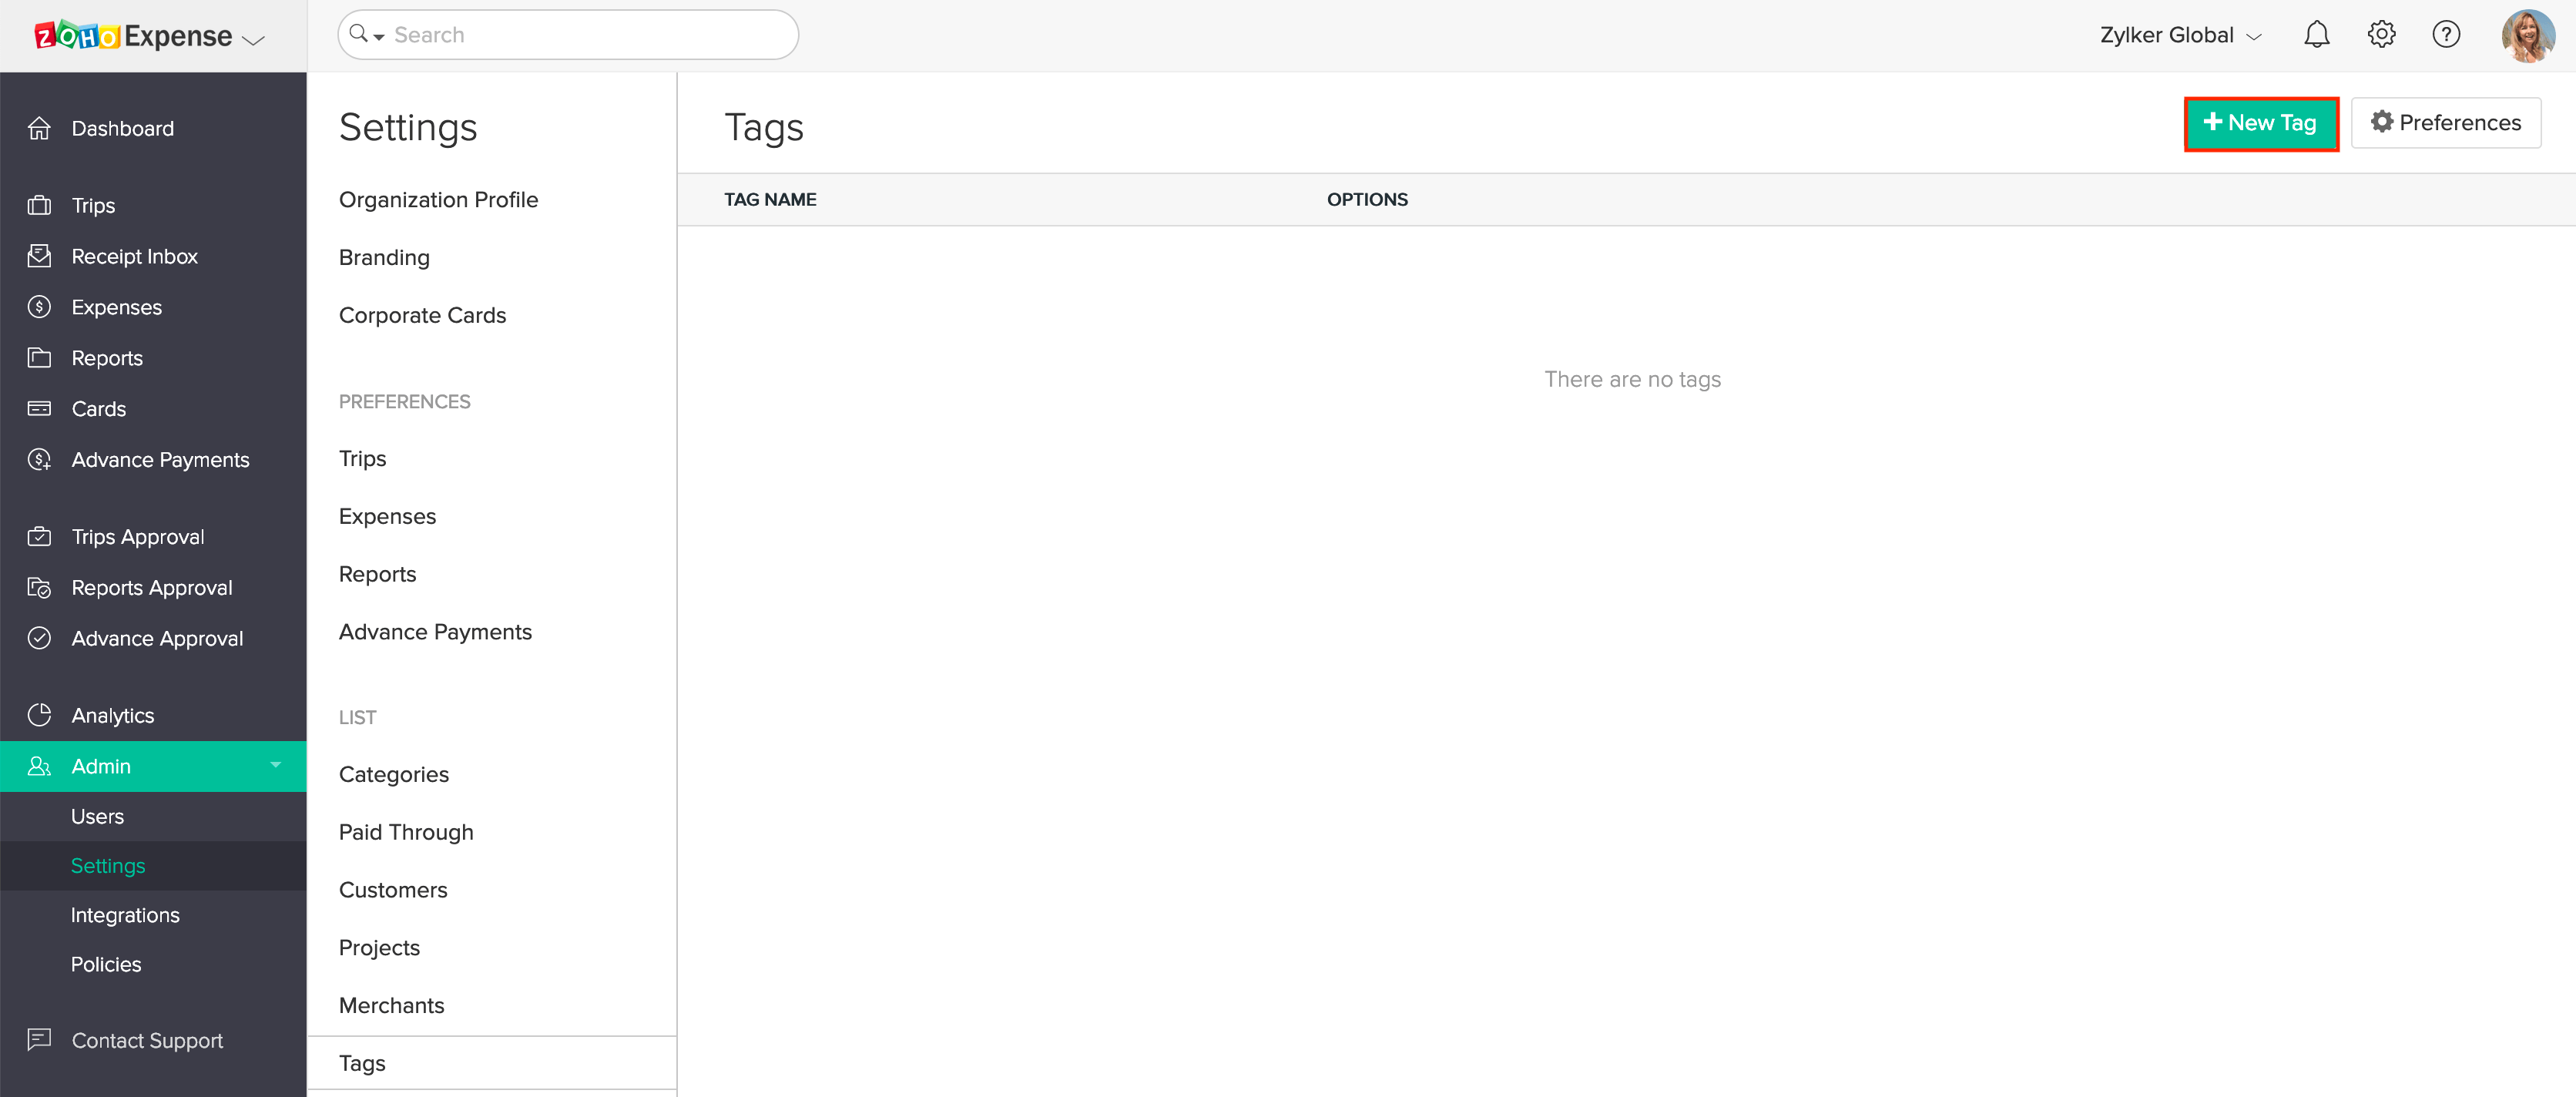Image resolution: width=2576 pixels, height=1097 pixels.
Task: Select the Expenses icon in sidebar
Action: point(40,306)
